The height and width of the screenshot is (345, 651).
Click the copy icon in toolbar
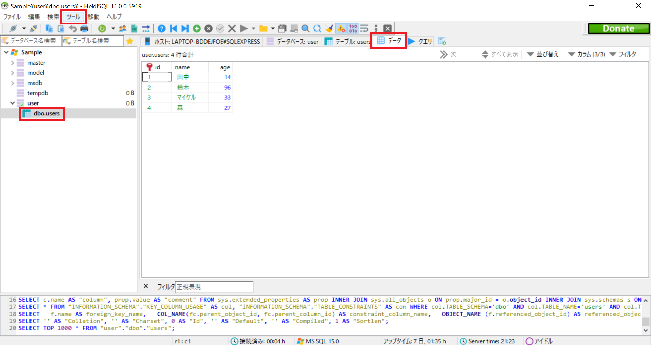[49, 29]
